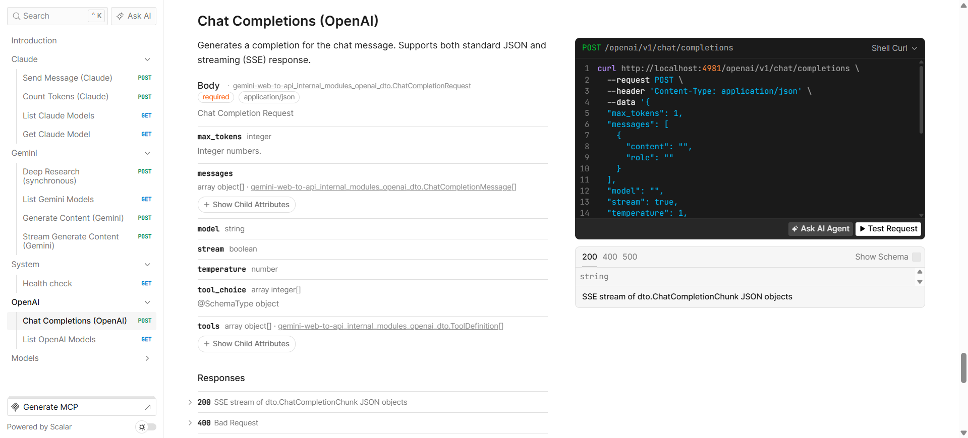Viewport: 968px width, 438px height.
Task: Click the Generate MCP button
Action: 82,407
